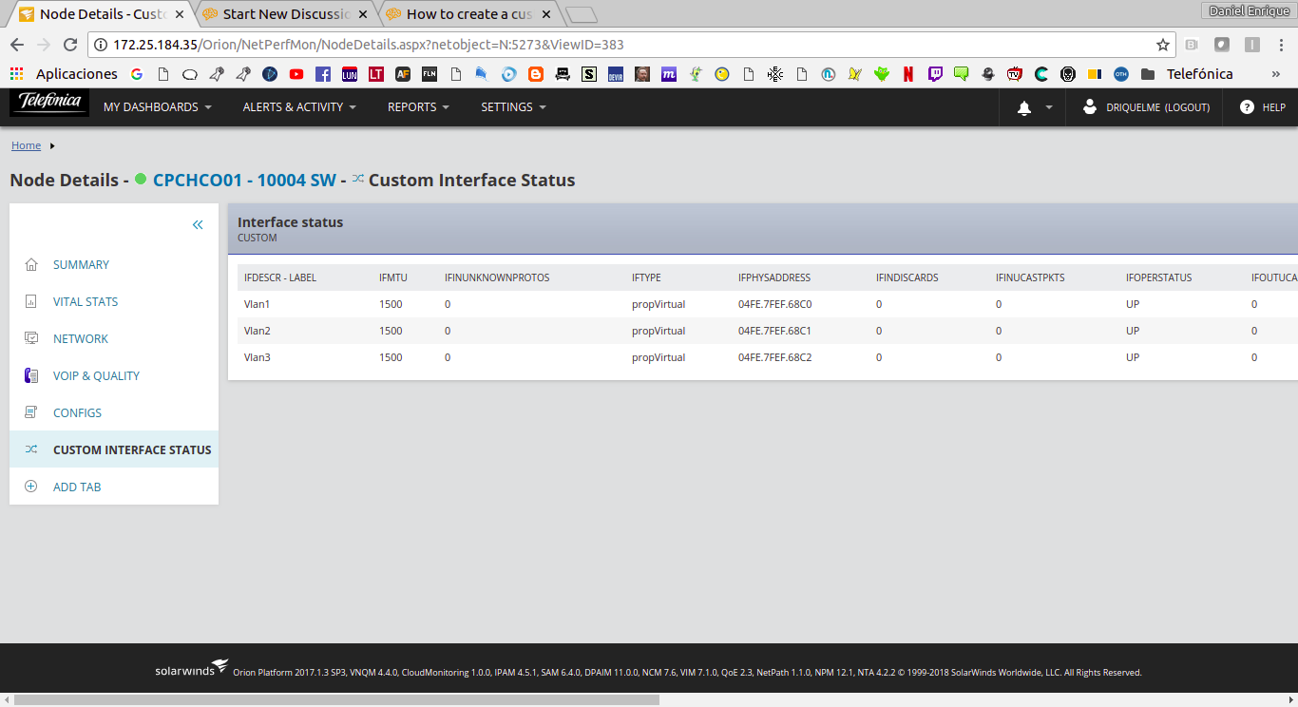Click the Vlan2 propVirtual type cell
This screenshot has height=707, width=1298.
(x=659, y=331)
